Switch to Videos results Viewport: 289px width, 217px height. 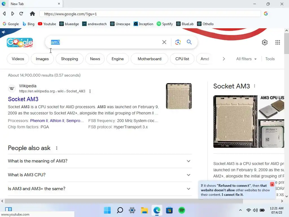tap(18, 59)
